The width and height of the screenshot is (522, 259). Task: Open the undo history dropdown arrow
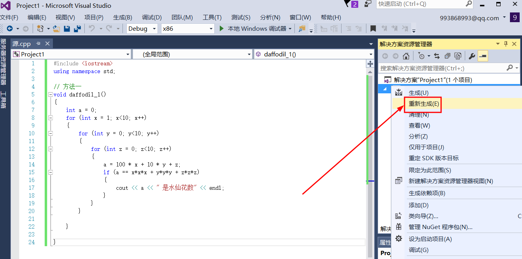(100, 29)
